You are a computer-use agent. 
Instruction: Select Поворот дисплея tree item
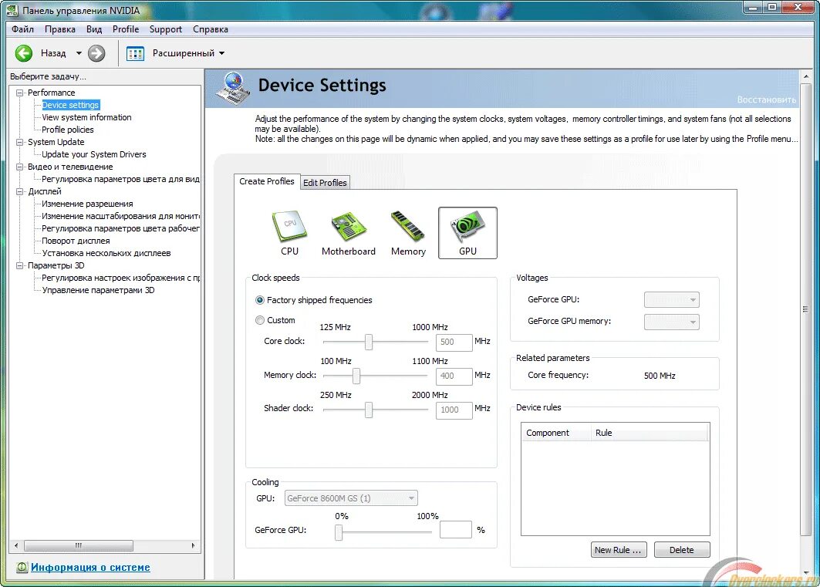click(76, 241)
